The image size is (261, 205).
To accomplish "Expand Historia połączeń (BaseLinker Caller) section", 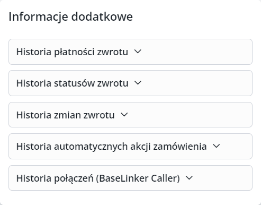I will 130,178.
